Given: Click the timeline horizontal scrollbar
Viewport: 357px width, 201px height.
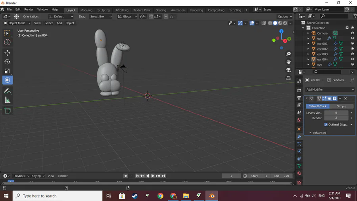Looking at the screenshot, I should click(147, 183).
